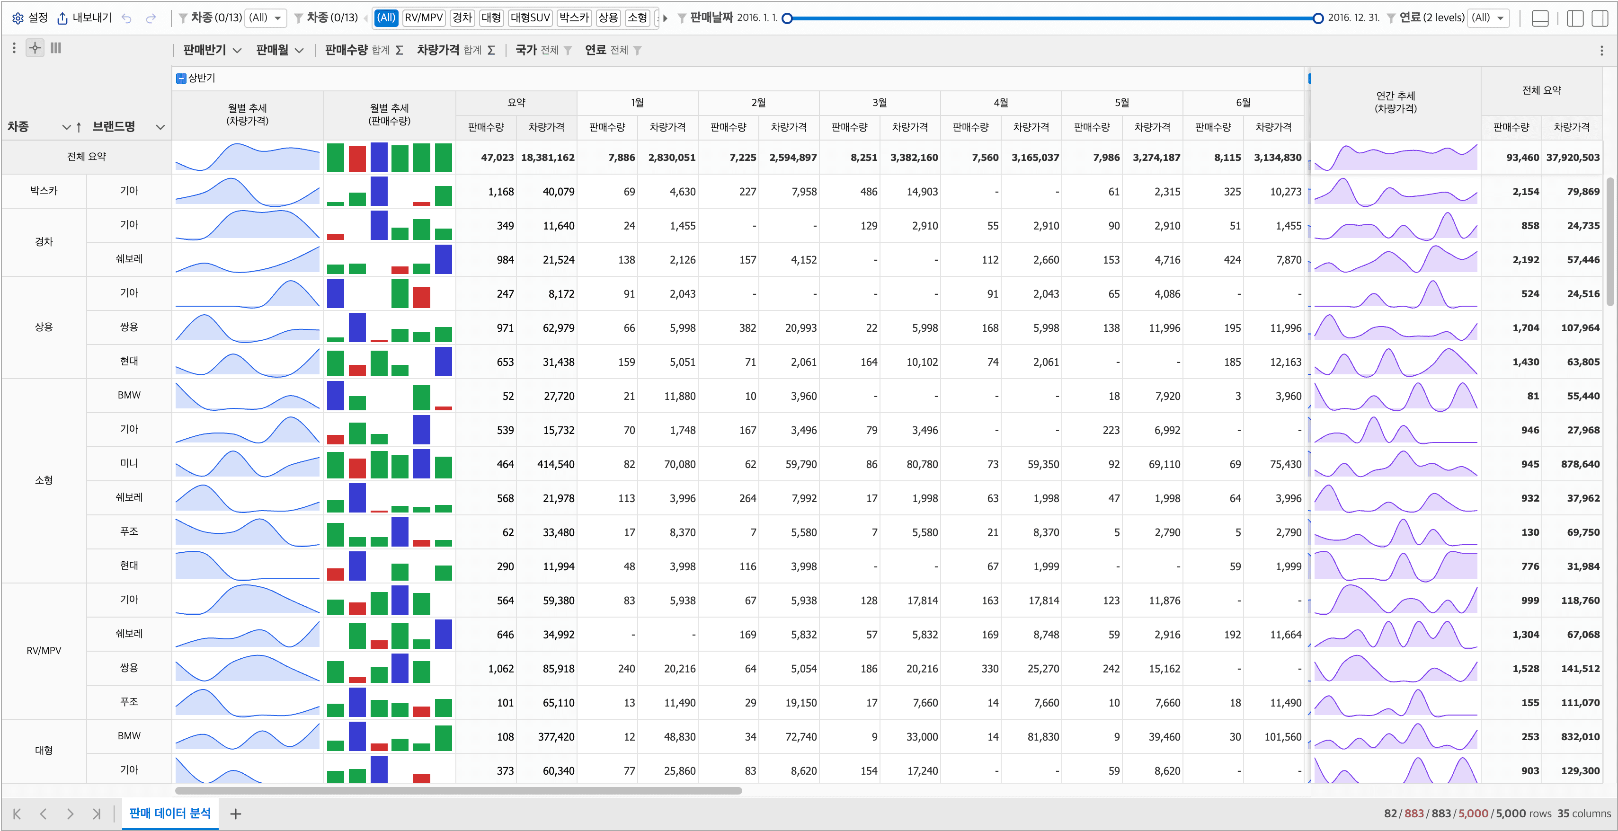
Task: Open the 판매 데이터 분석 sheet tab
Action: point(169,813)
